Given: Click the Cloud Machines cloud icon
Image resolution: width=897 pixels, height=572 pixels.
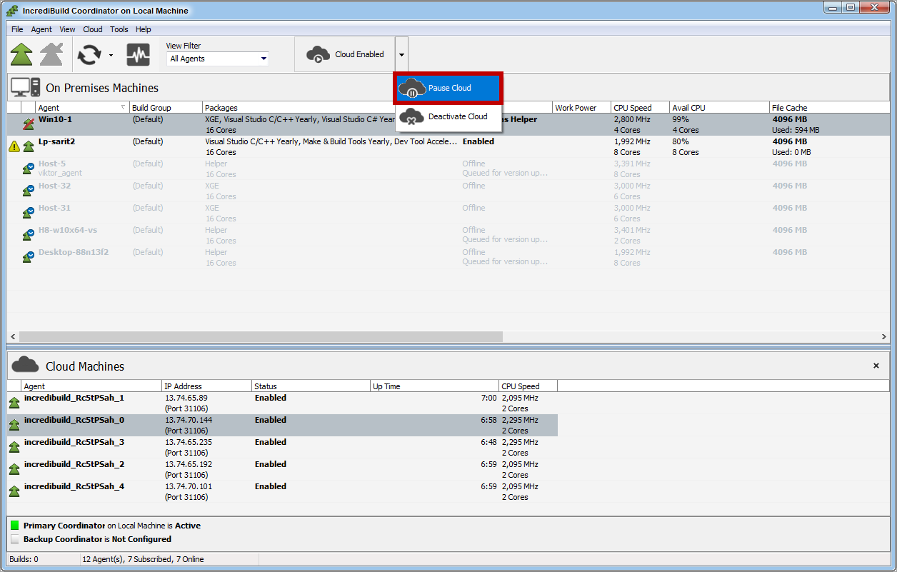Looking at the screenshot, I should [25, 365].
